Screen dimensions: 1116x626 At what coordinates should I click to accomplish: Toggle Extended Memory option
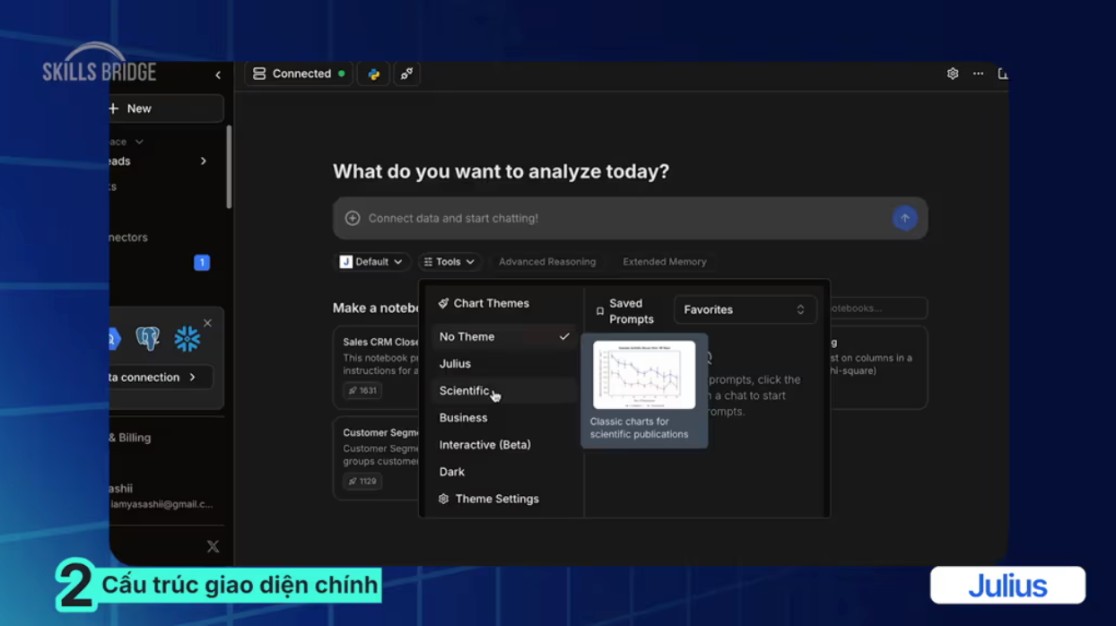coord(664,262)
